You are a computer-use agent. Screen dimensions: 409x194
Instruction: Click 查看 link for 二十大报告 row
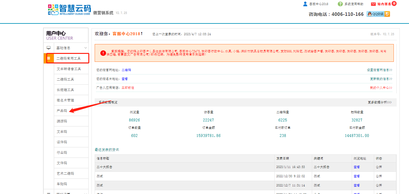(356, 167)
